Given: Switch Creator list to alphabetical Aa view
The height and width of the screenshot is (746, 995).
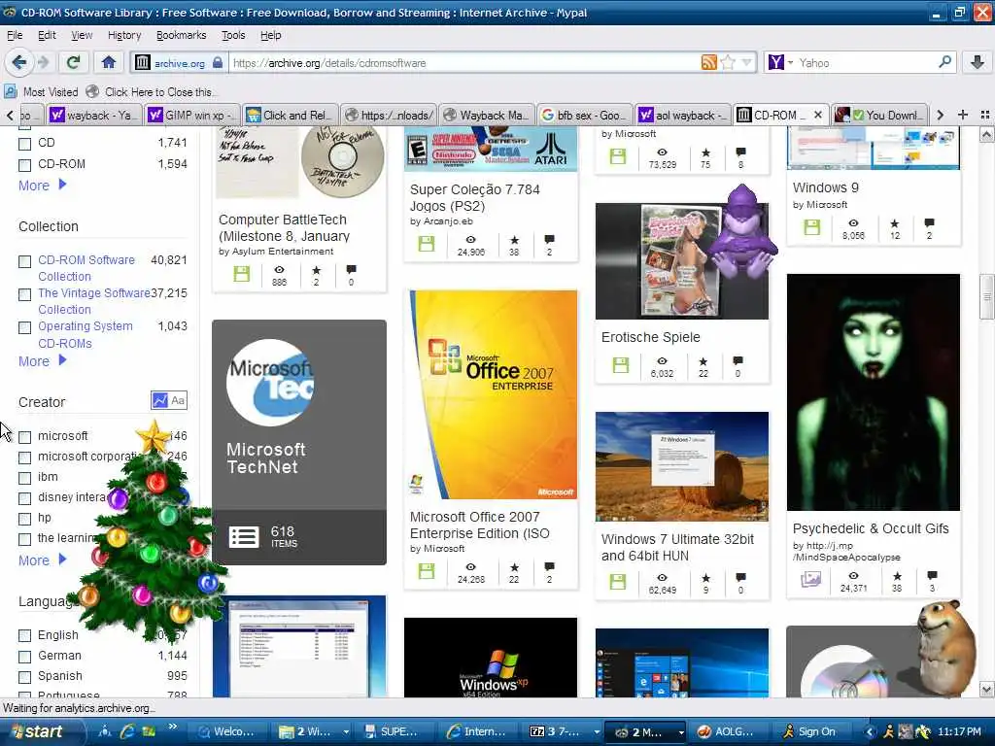Looking at the screenshot, I should (178, 400).
